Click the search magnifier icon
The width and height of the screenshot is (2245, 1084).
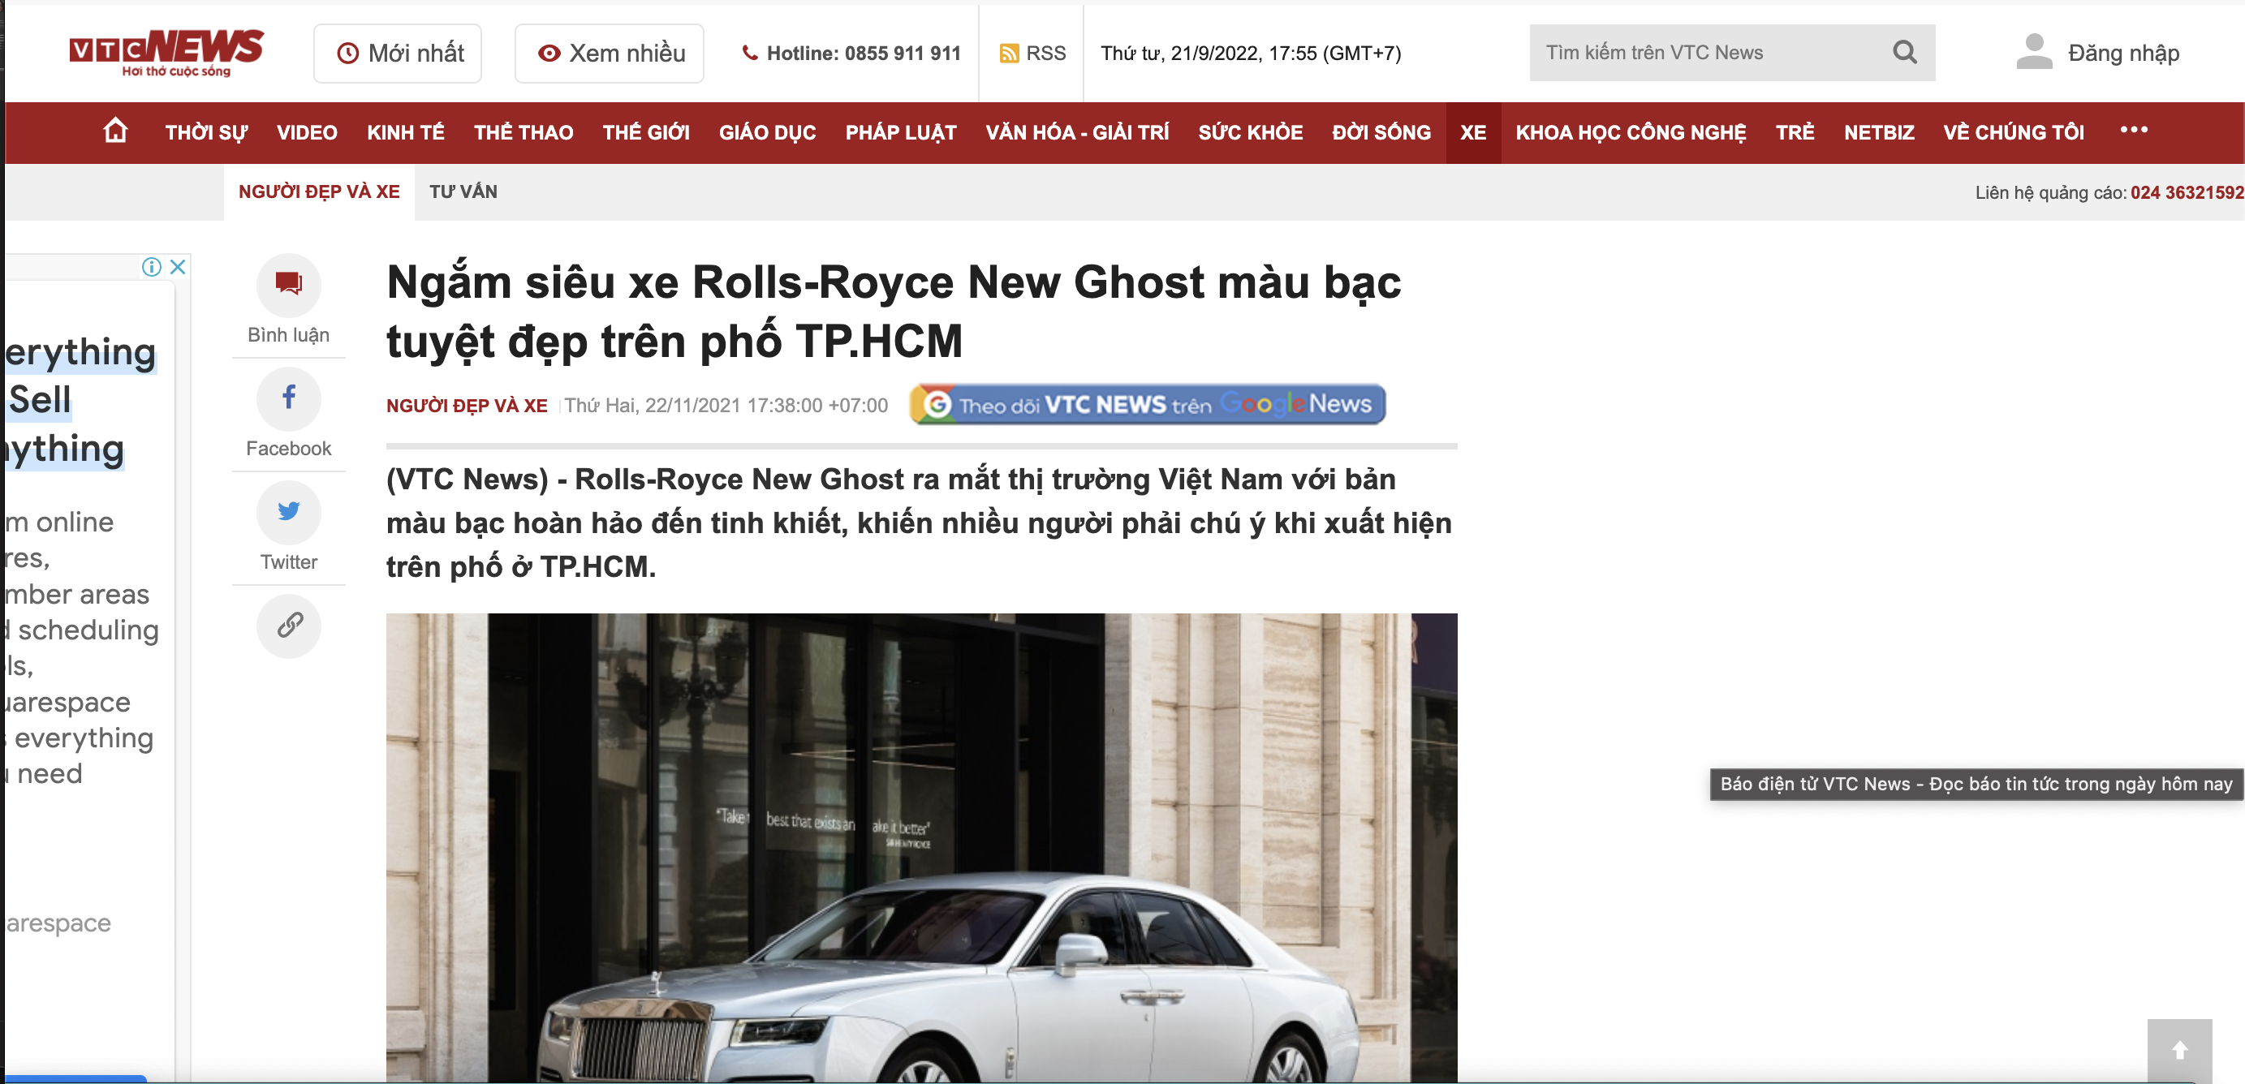1904,52
